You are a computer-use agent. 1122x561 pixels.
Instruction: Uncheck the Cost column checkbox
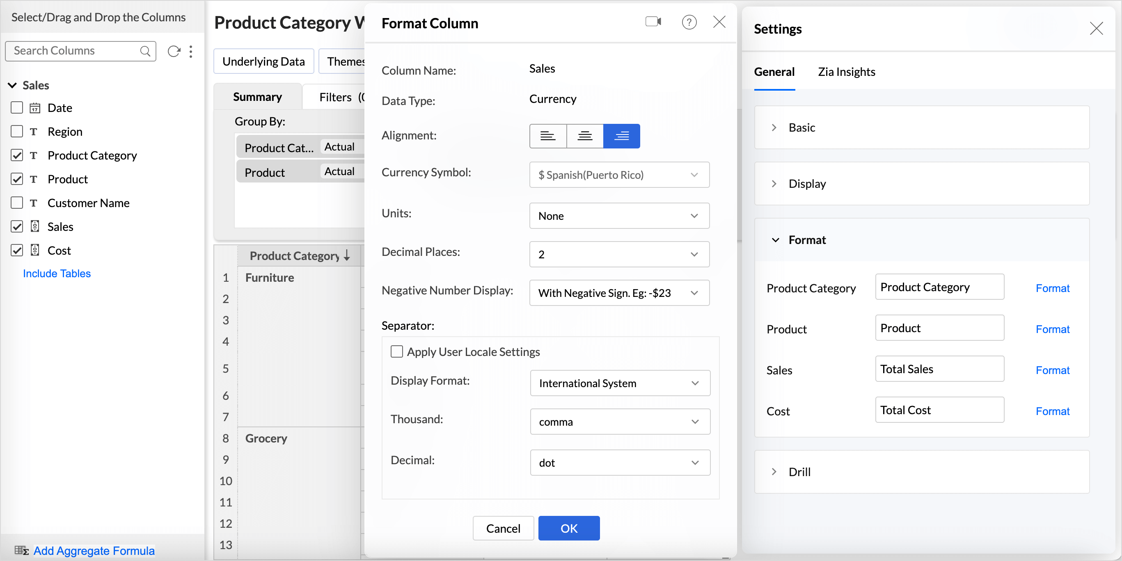pos(16,250)
